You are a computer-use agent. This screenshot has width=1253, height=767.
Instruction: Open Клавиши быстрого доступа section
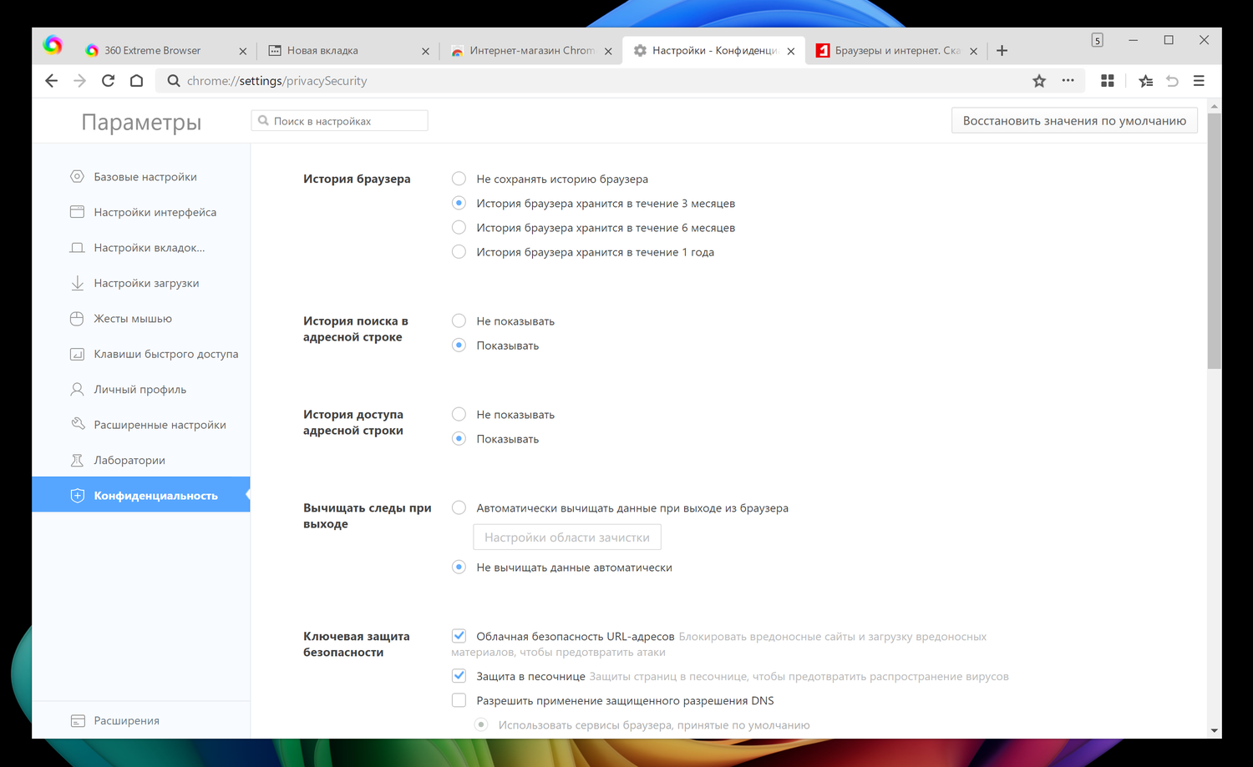(x=141, y=354)
